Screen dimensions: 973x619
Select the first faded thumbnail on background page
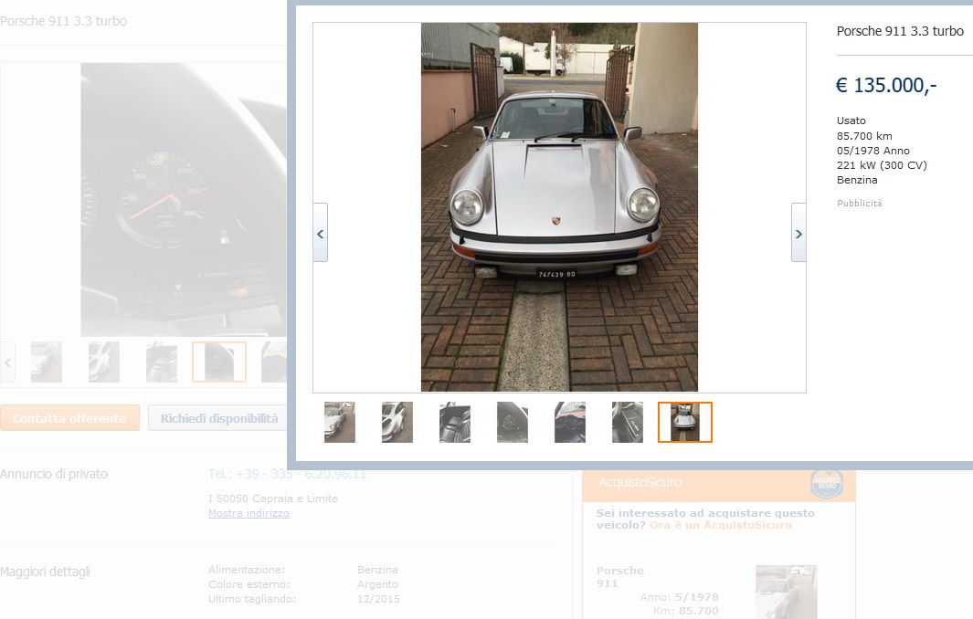(x=47, y=362)
